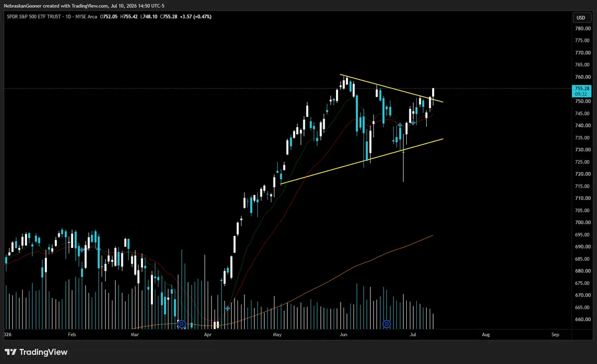Click the bar countdown timer 09:32

coord(581,94)
